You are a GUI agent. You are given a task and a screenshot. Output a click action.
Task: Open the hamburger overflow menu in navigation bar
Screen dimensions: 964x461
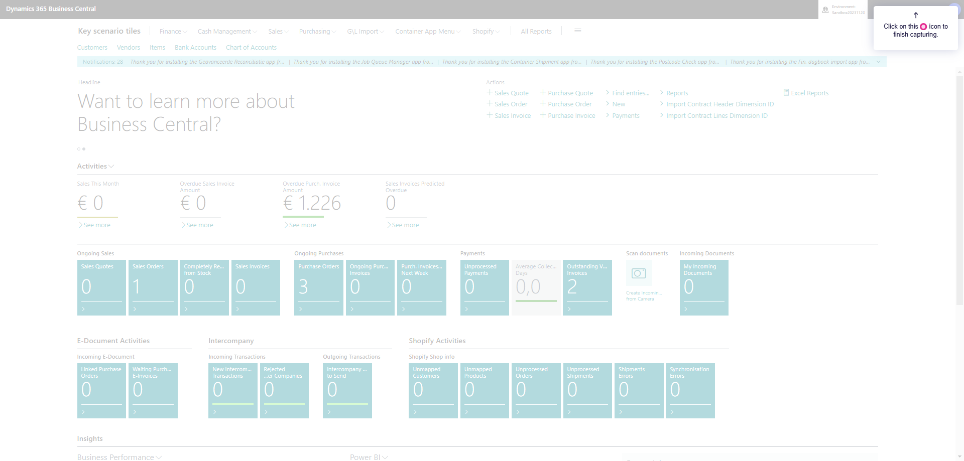[578, 31]
